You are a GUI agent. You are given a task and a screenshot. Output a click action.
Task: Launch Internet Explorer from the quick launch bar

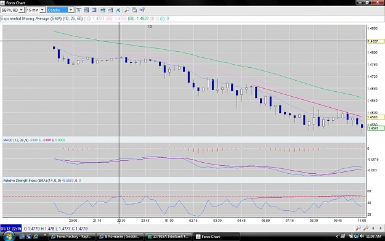[36, 237]
